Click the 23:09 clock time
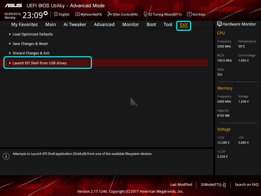This screenshot has height=196, width=261. tap(33, 15)
